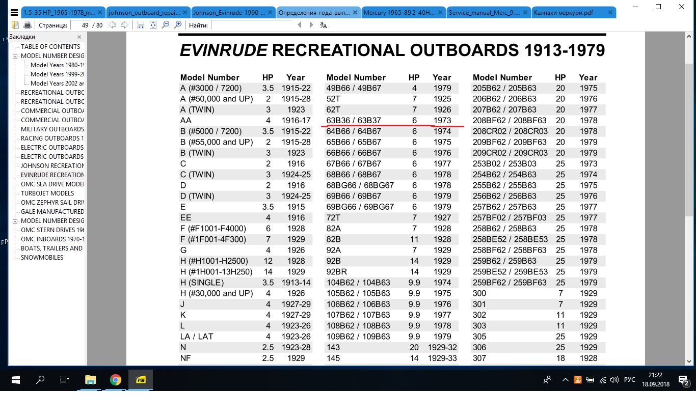Go to previous page arrow
This screenshot has height=419, width=696.
(113, 25)
